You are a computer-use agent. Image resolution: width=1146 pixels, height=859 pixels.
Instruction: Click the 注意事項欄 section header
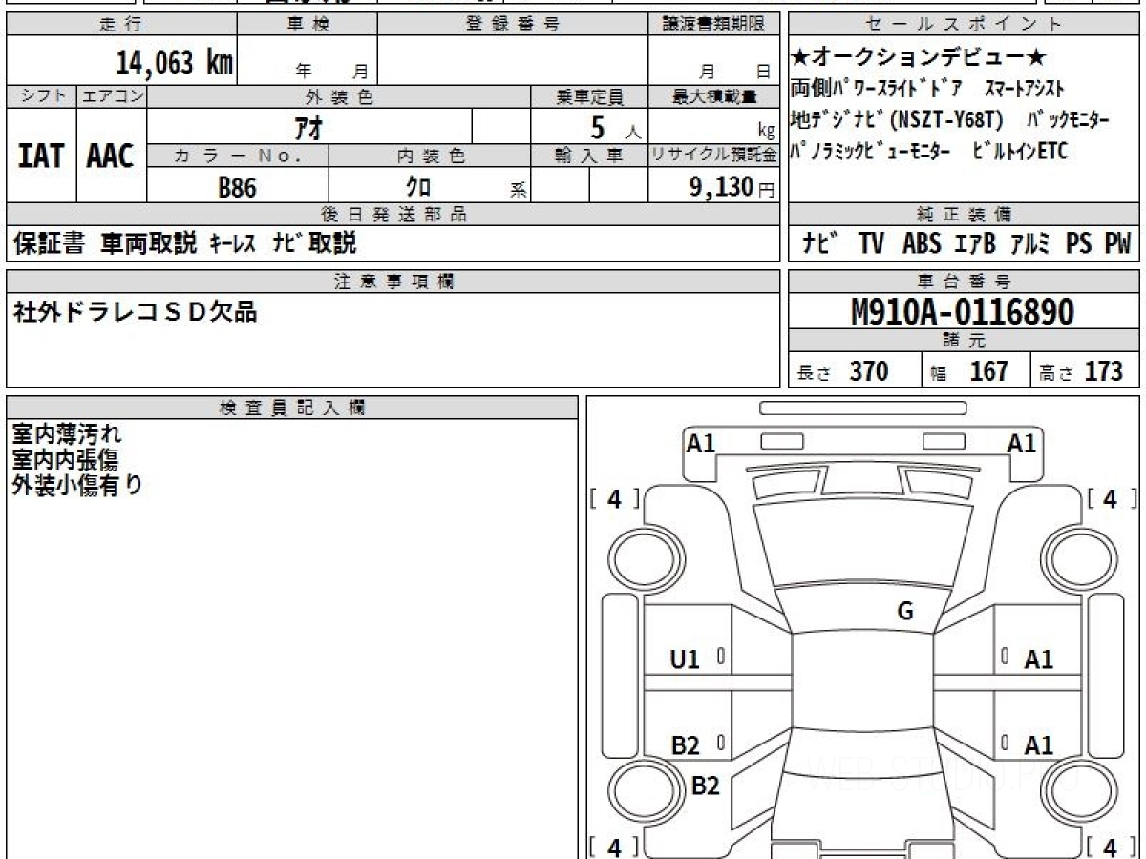[393, 282]
